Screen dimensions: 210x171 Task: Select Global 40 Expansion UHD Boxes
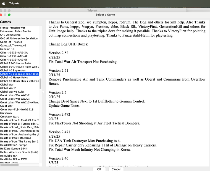[19, 74]
